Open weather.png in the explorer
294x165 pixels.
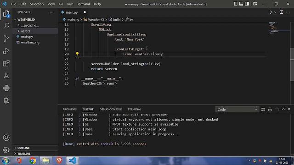[x=35, y=43]
